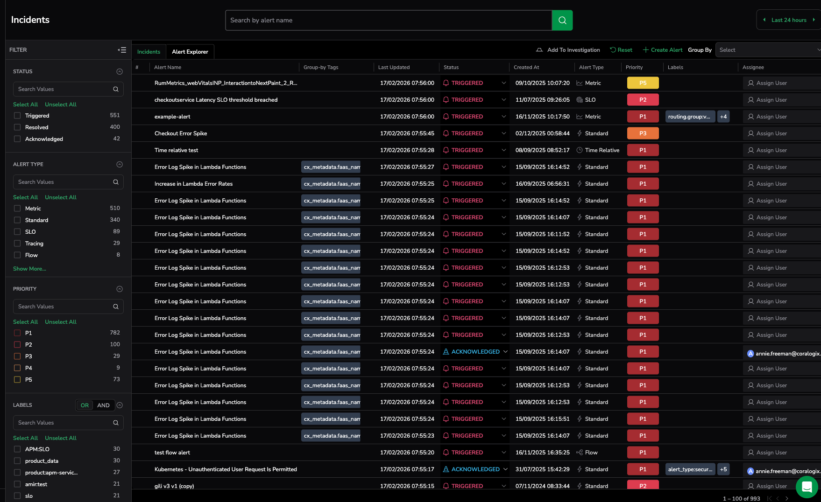Click Add To Investigation icon

pos(539,50)
